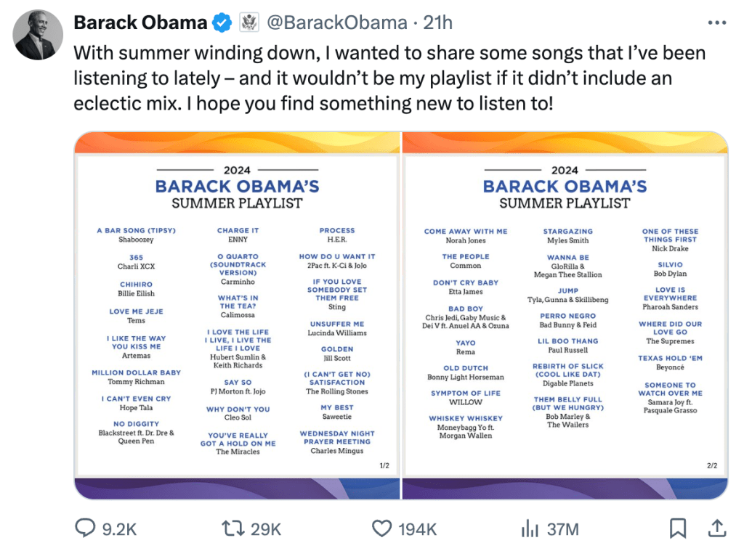
Task: Click the reply speech bubble icon
Action: pyautogui.click(x=86, y=529)
